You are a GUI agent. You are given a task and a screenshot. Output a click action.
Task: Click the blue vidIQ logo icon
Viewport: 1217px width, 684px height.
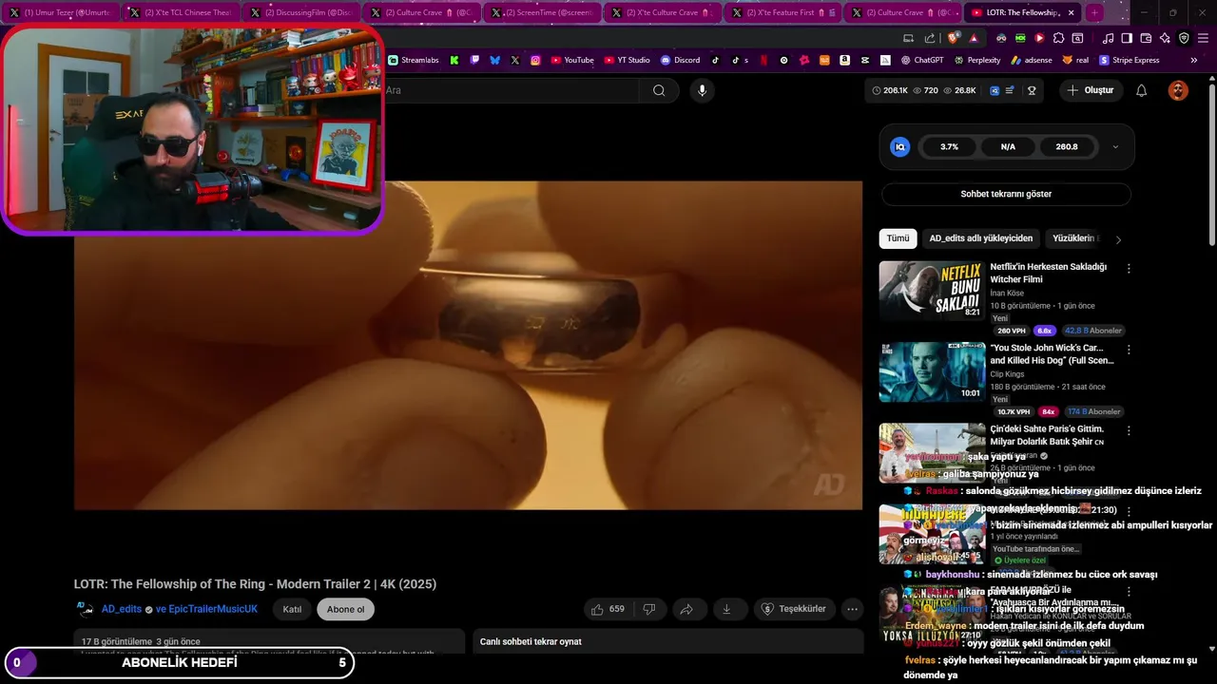point(899,147)
